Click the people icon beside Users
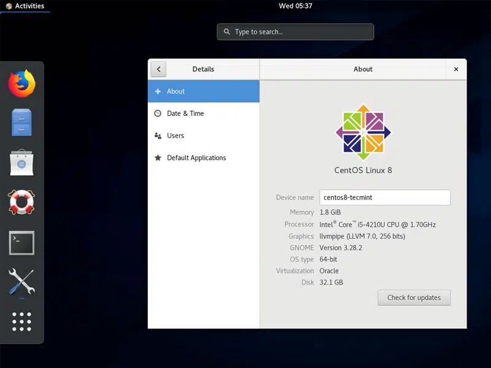 point(158,136)
